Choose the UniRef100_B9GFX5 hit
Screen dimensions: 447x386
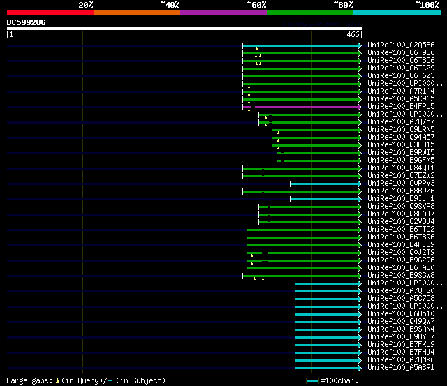click(401, 161)
